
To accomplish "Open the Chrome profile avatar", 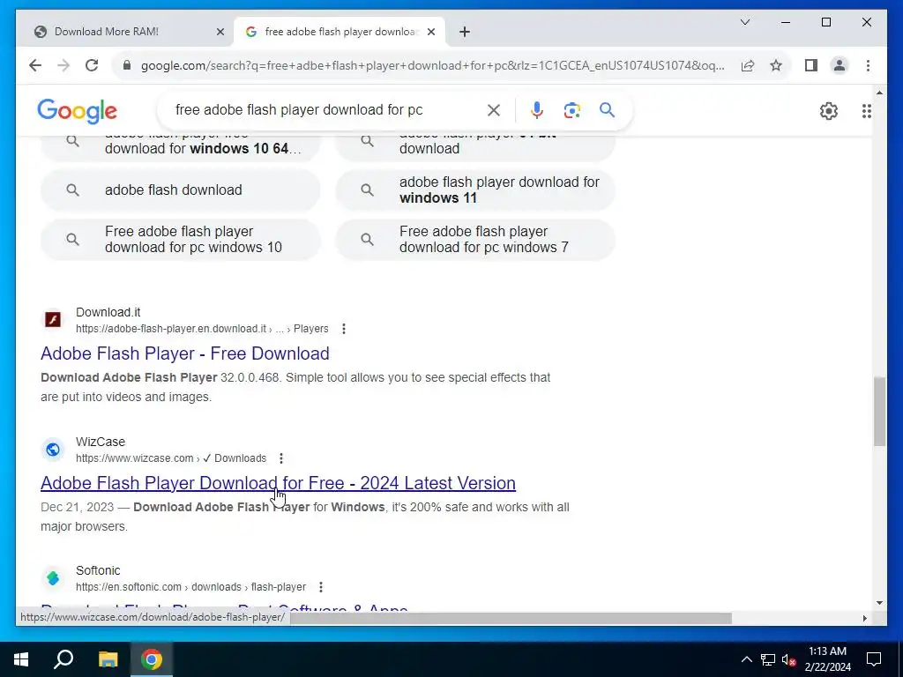I will coord(840,65).
